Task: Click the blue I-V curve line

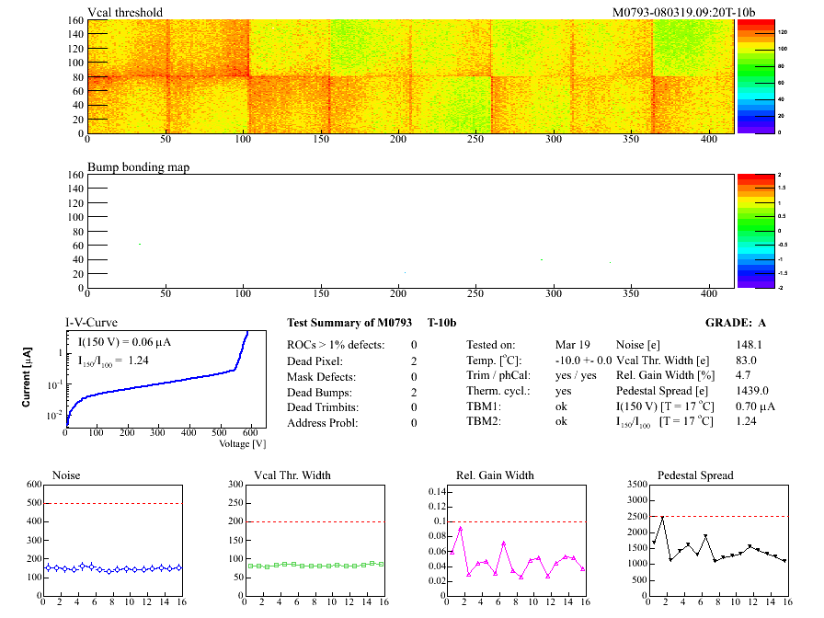Action: [166, 386]
